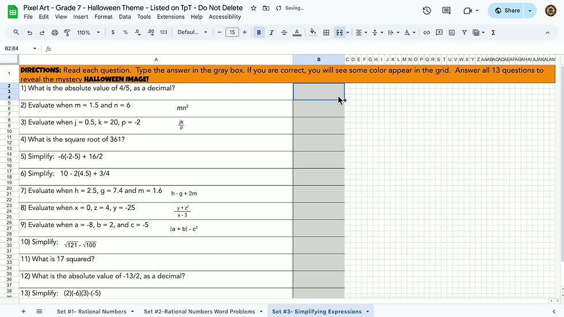Open the toolbar search menus icon
The width and height of the screenshot is (564, 317).
(16, 32)
